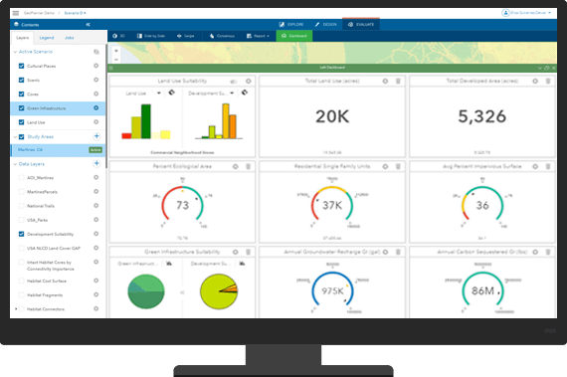Delete the Avg Percent Impervious Surface widget
The height and width of the screenshot is (377, 567).
coord(548,167)
